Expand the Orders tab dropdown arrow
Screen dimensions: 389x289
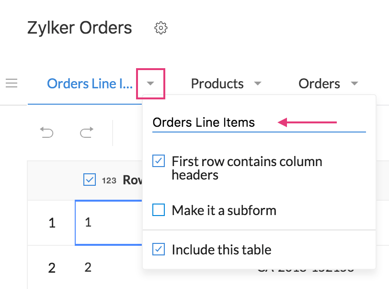(355, 84)
